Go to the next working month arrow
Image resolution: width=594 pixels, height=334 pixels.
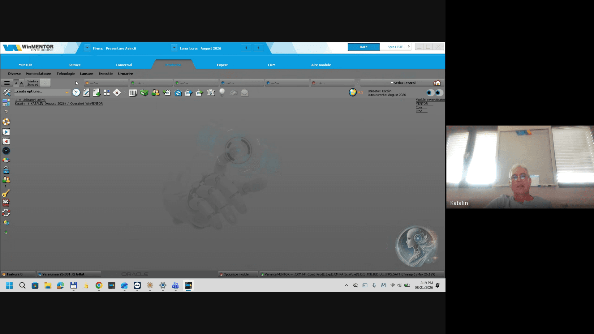pos(258,48)
